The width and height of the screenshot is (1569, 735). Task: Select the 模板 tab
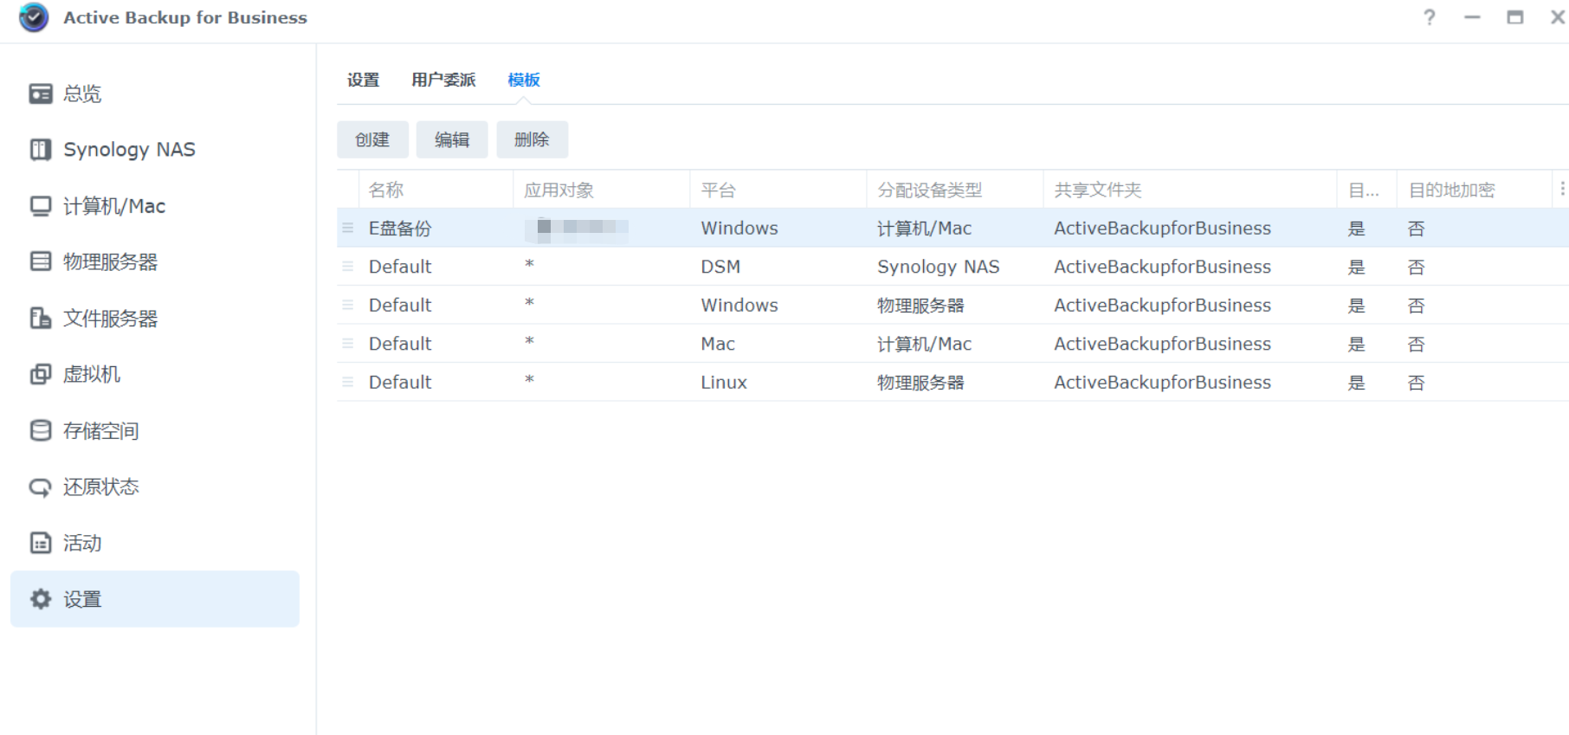pyautogui.click(x=524, y=80)
